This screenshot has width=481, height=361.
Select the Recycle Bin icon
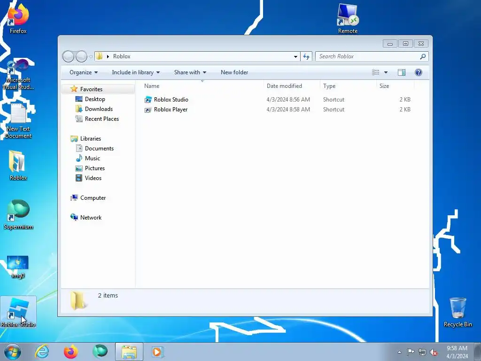coord(458,312)
